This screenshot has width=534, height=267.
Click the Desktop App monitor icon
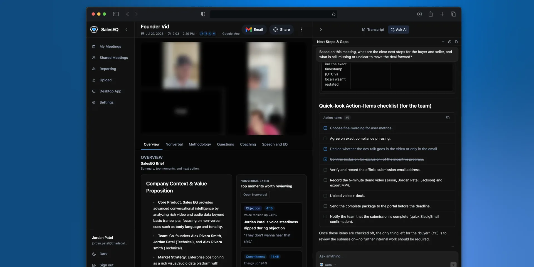pyautogui.click(x=94, y=91)
